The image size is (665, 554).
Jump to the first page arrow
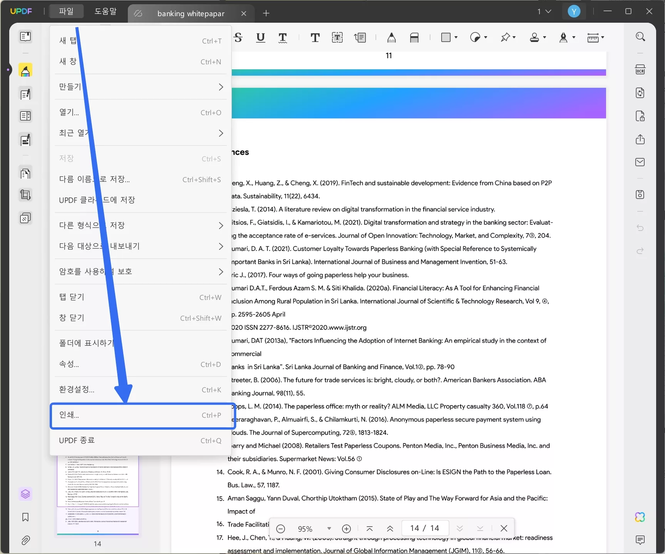pos(370,529)
